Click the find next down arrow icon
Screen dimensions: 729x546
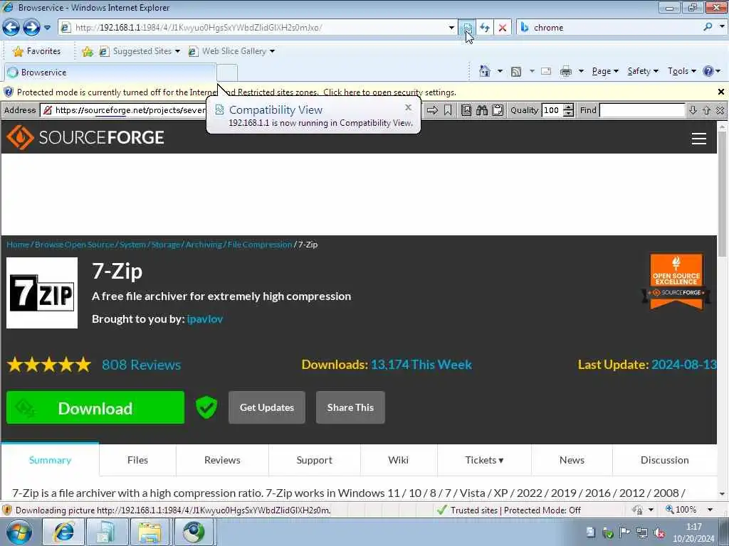tap(693, 110)
